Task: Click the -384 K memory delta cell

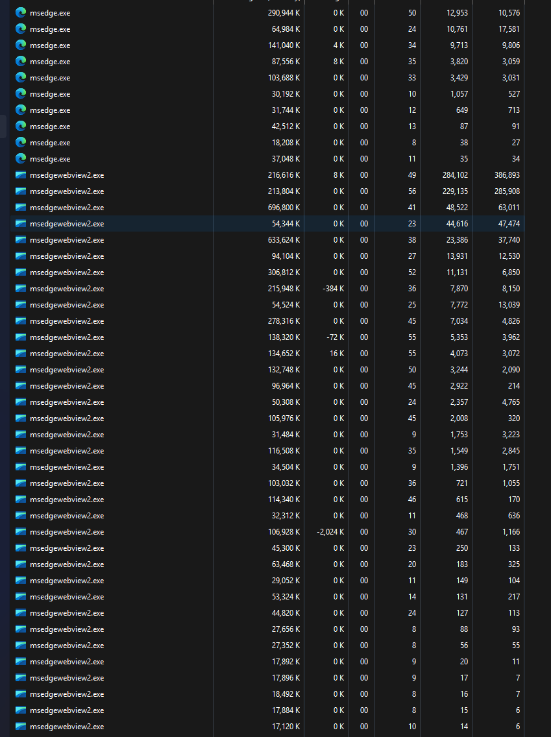Action: point(334,288)
